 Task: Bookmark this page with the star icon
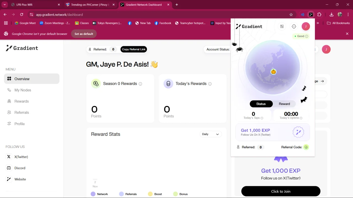tap(291, 15)
